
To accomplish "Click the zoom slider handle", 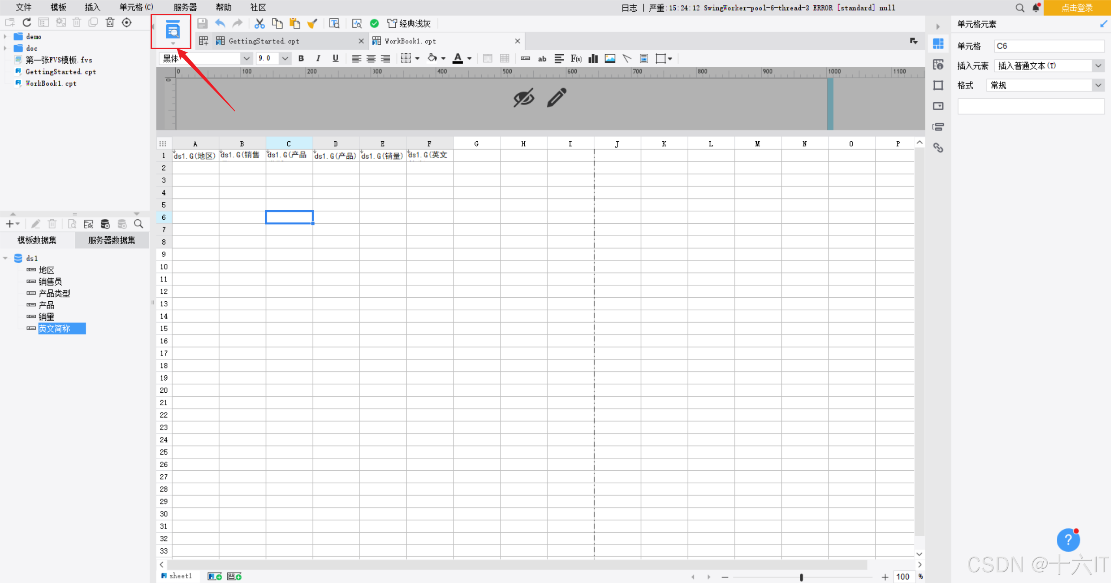I will coord(801,577).
